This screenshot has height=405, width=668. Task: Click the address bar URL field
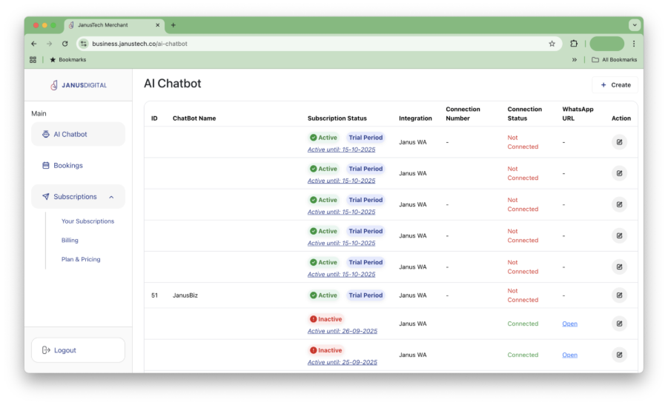297,44
